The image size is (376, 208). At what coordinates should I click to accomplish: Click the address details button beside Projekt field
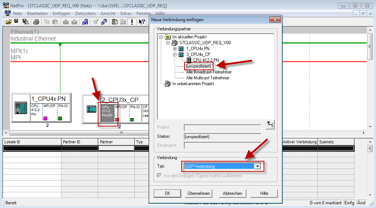pyautogui.click(x=270, y=125)
